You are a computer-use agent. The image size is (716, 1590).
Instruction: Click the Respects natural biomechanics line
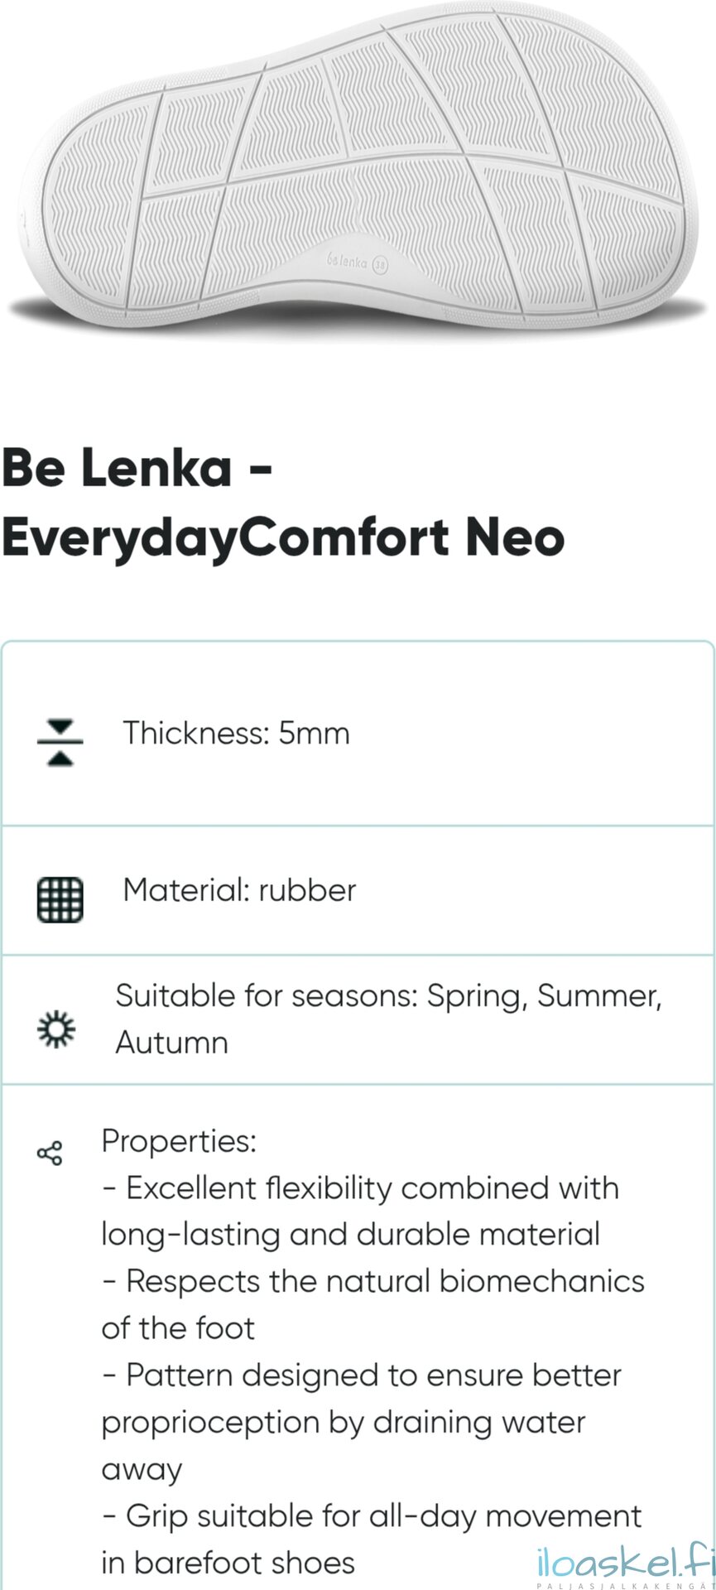point(372,1304)
